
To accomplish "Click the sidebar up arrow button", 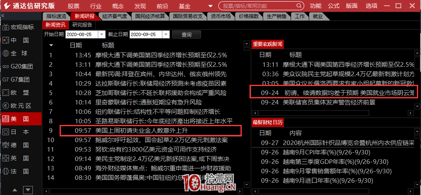I will point(15,190).
